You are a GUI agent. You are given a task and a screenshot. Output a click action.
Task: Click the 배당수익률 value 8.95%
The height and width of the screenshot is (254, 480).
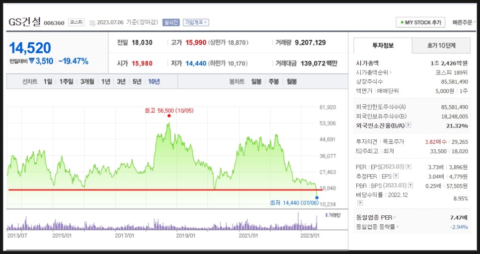(461, 198)
